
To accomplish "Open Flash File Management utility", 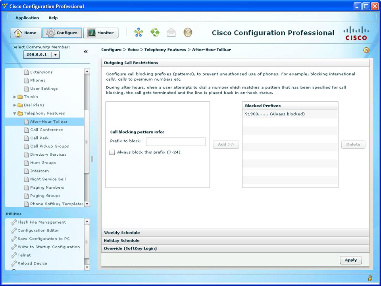I will [x=41, y=222].
